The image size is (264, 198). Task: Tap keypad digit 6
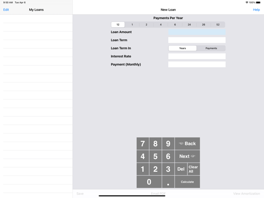(x=168, y=156)
